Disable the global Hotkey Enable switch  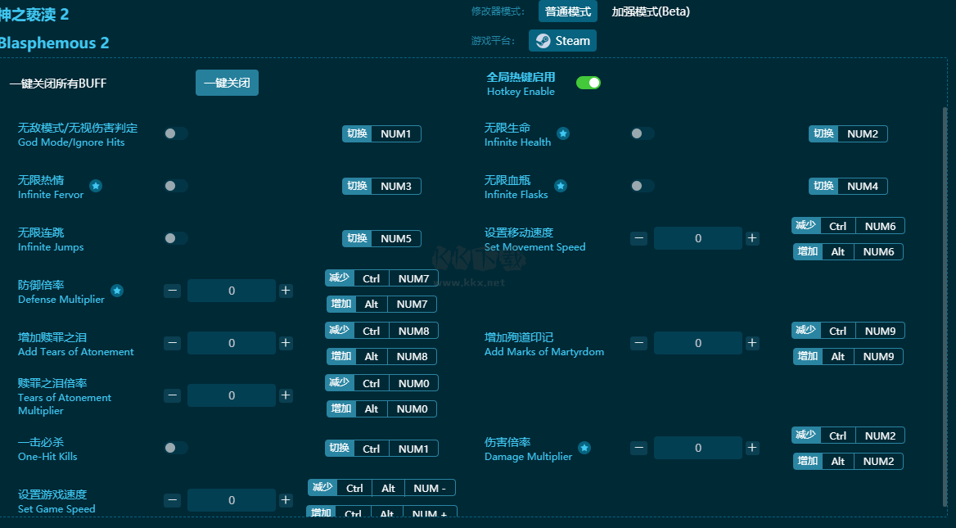click(588, 83)
